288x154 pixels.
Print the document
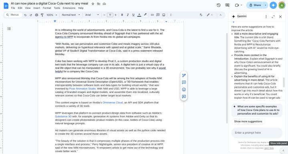(x=36, y=15)
